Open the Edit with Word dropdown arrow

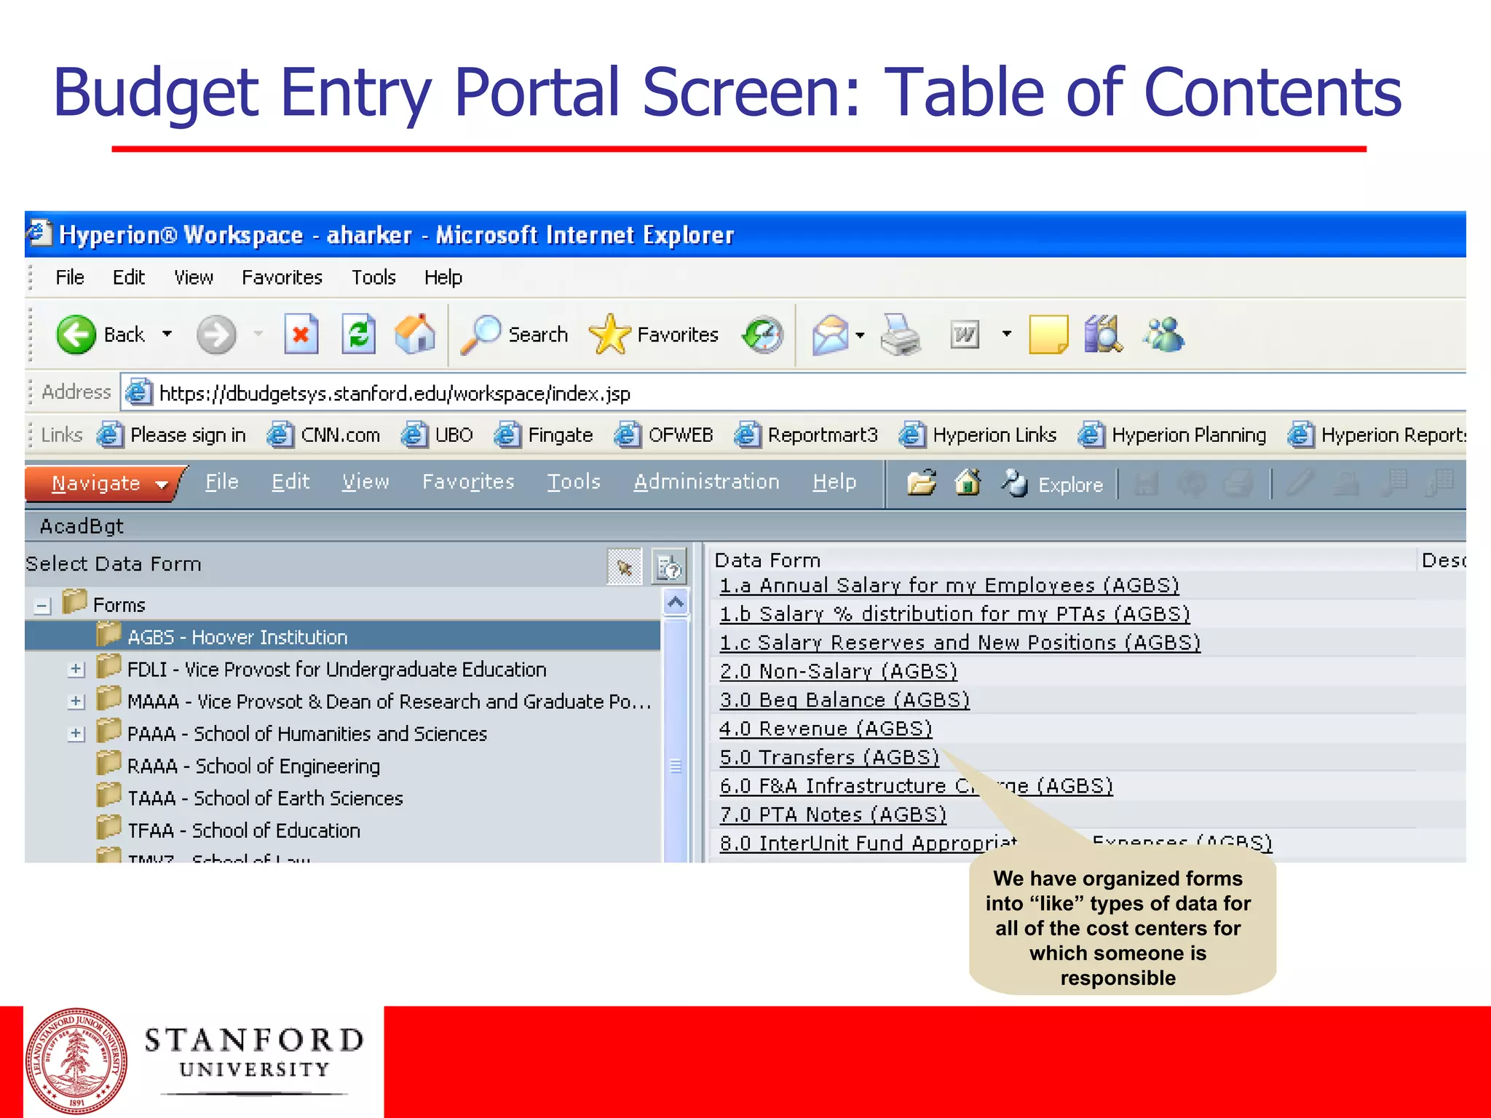[x=1007, y=334]
